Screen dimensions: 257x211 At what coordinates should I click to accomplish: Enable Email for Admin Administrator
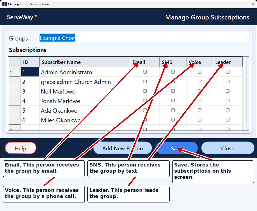(145, 72)
